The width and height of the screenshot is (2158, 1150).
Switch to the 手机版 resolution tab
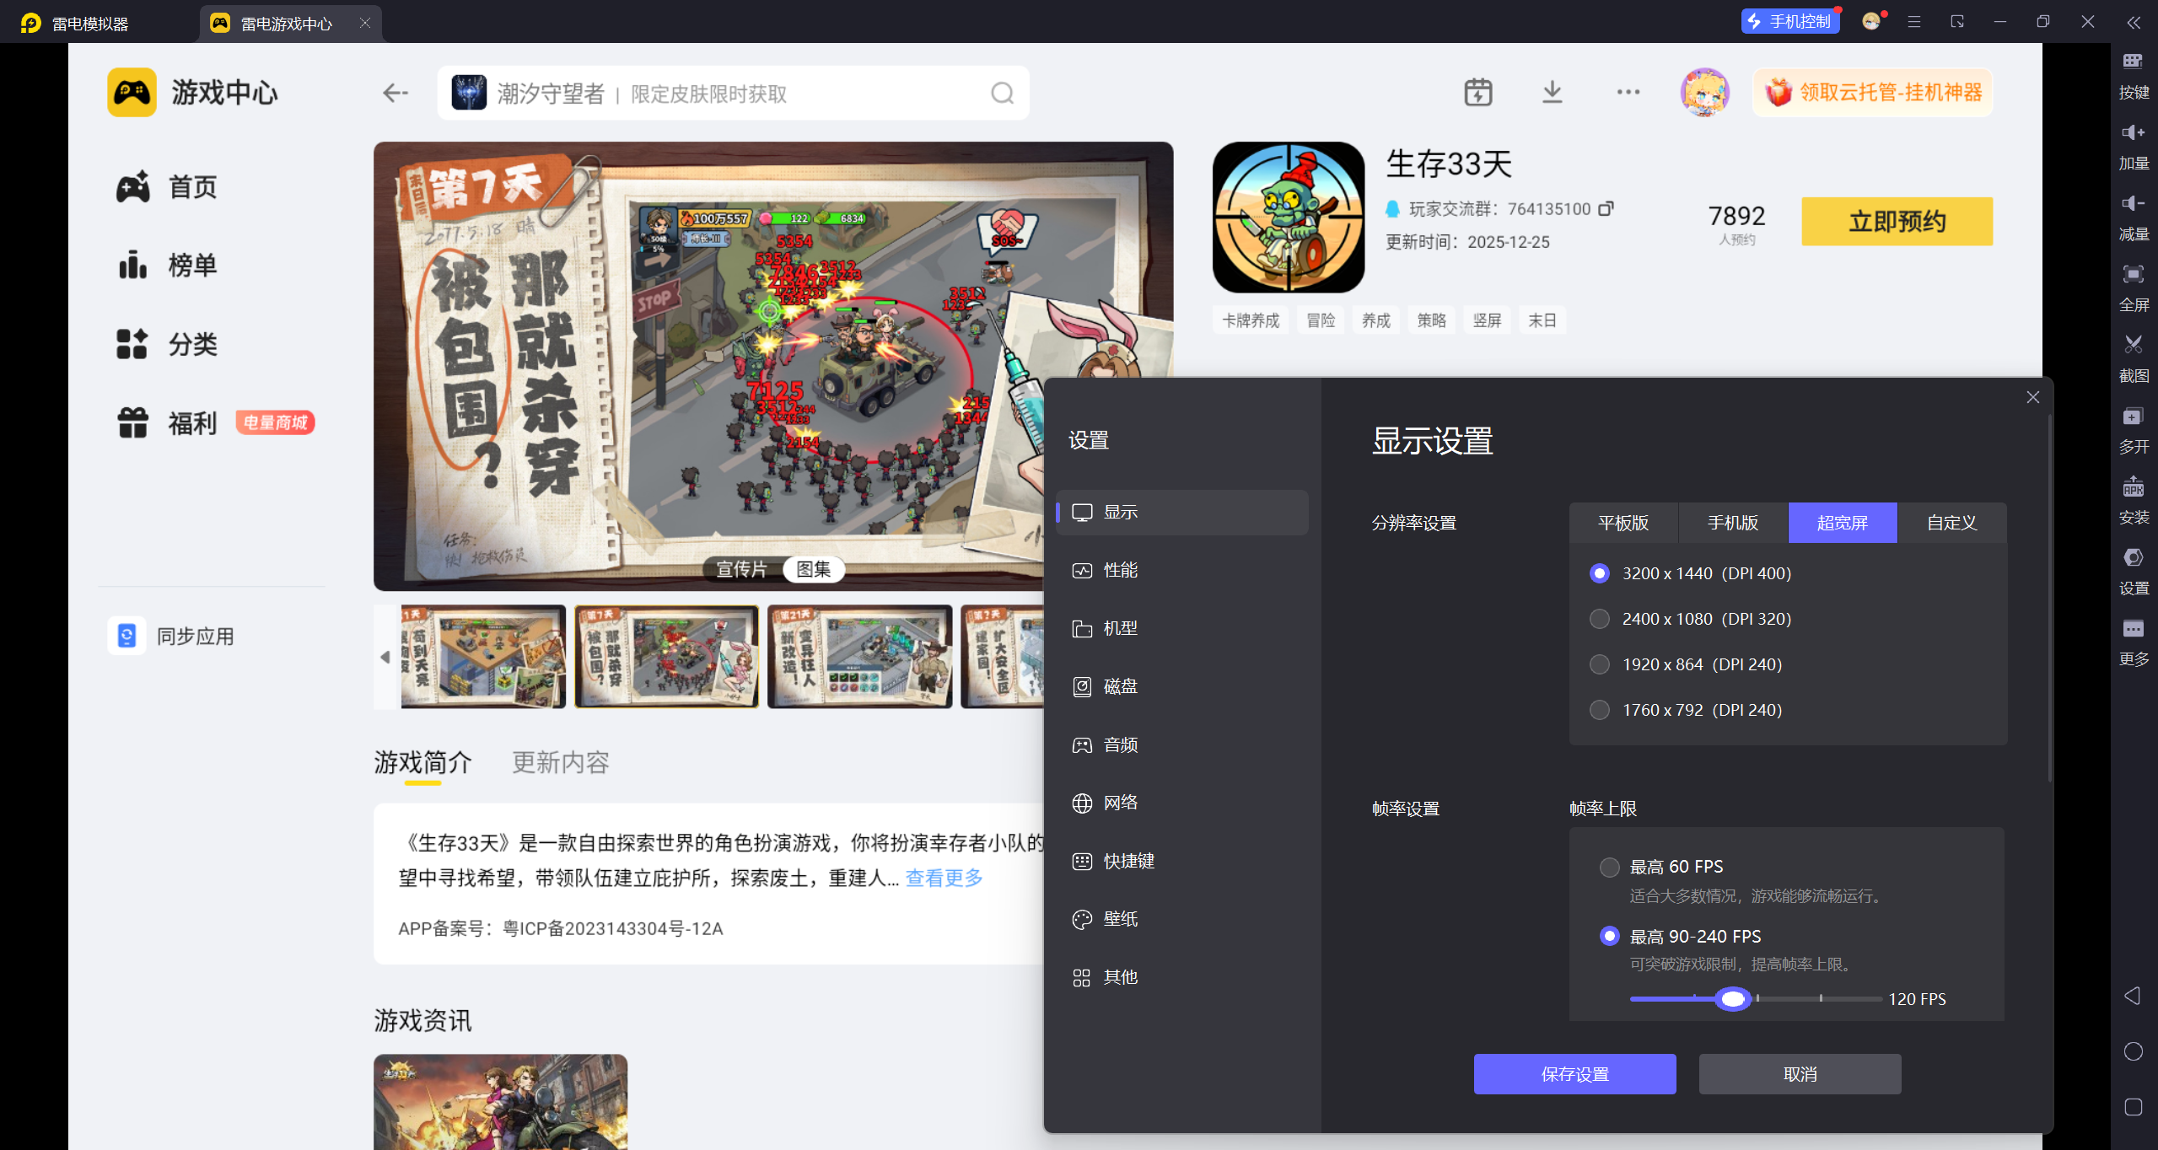[1732, 523]
